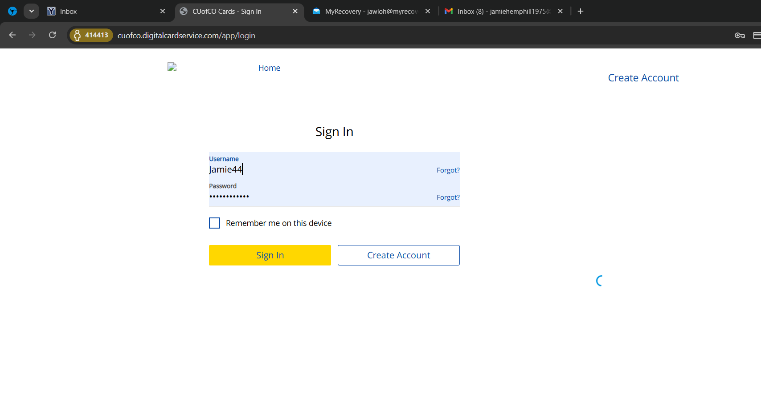Click the reload page icon
Screen dimensions: 761x418
[x=52, y=35]
